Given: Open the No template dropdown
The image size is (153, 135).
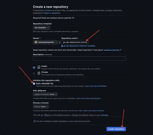Looking at the screenshot, I should [42, 28].
